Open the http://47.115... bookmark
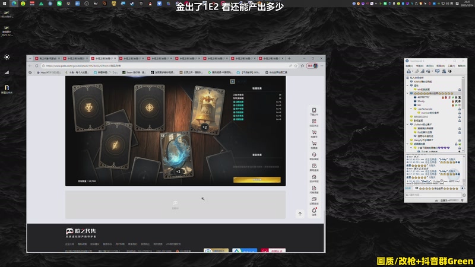The width and height of the screenshot is (475, 267). click(x=49, y=72)
